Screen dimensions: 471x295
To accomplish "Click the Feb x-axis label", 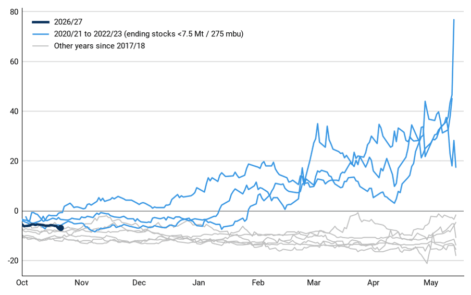I will [258, 282].
